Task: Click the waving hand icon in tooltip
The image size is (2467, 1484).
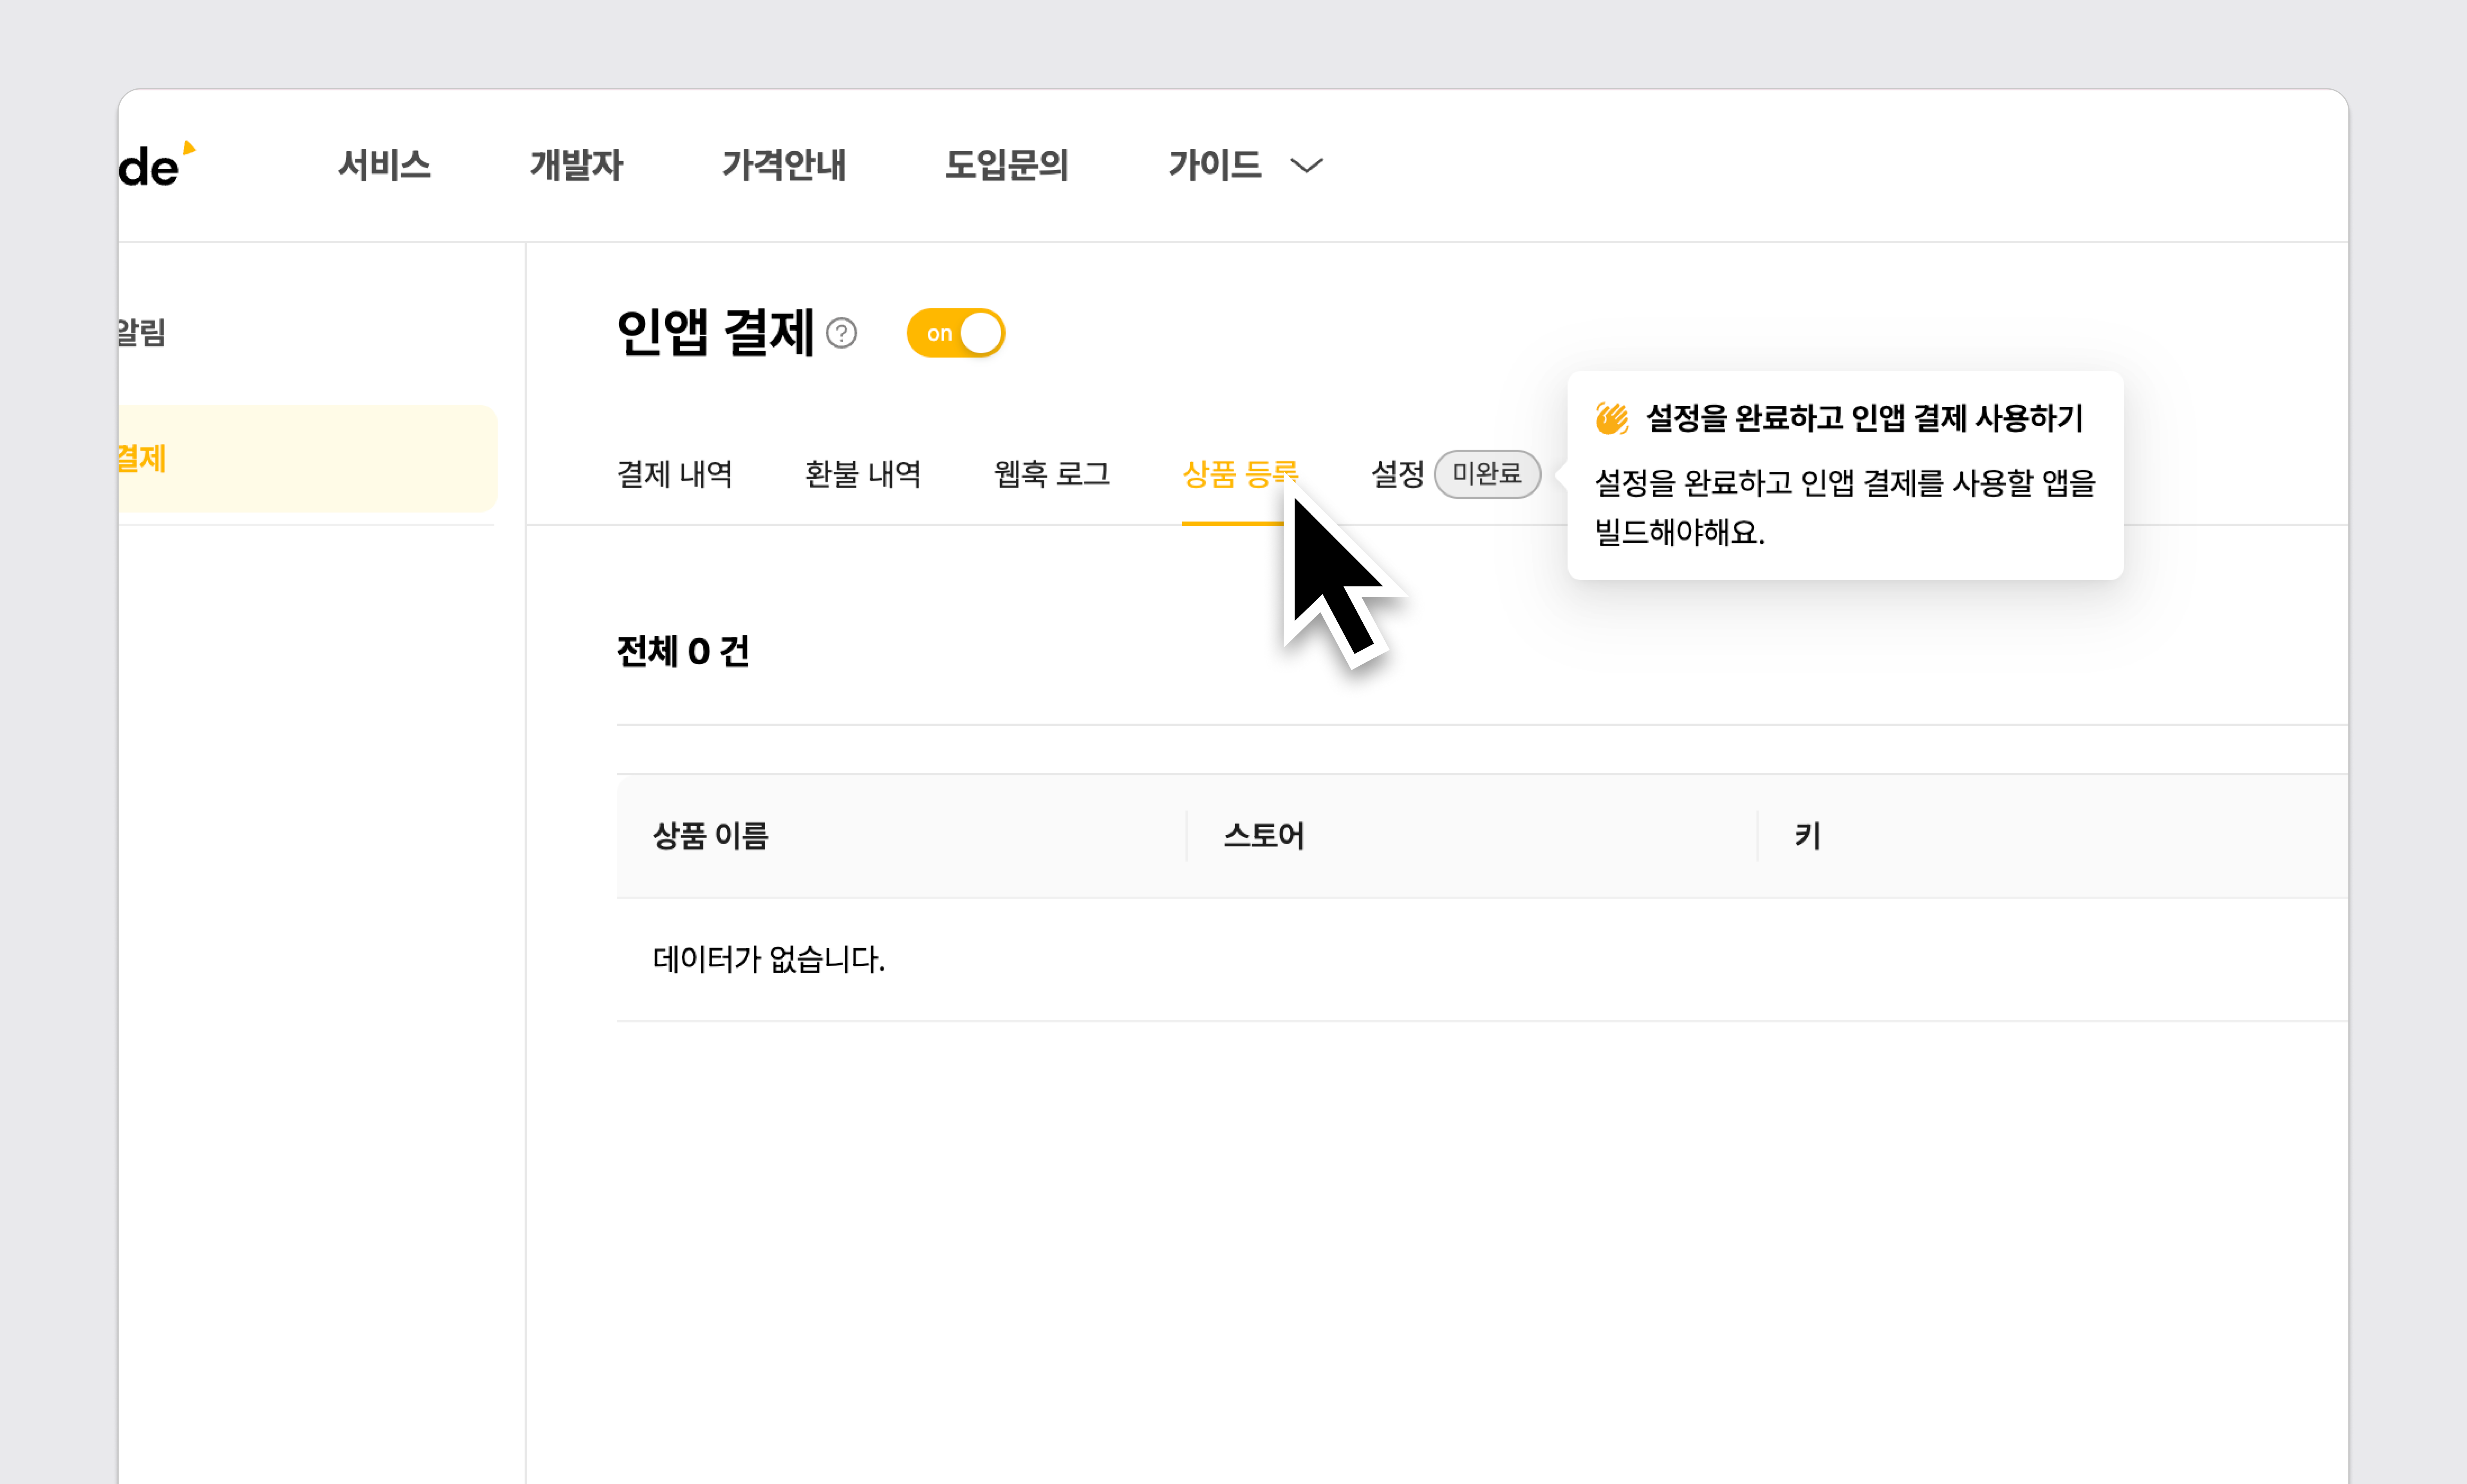Action: pyautogui.click(x=1612, y=418)
